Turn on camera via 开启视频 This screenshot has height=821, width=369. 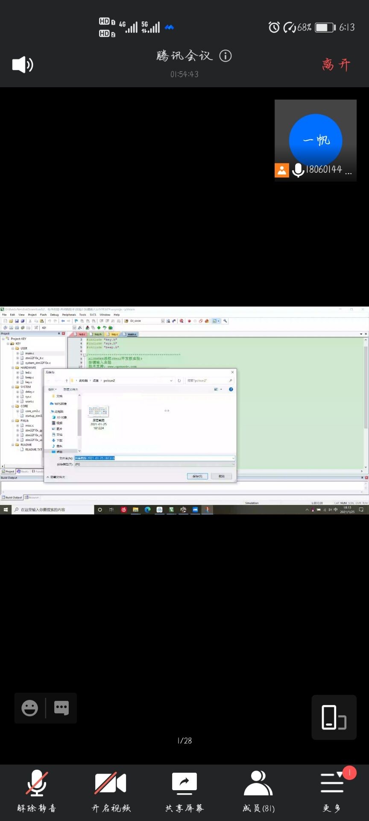coord(111,791)
